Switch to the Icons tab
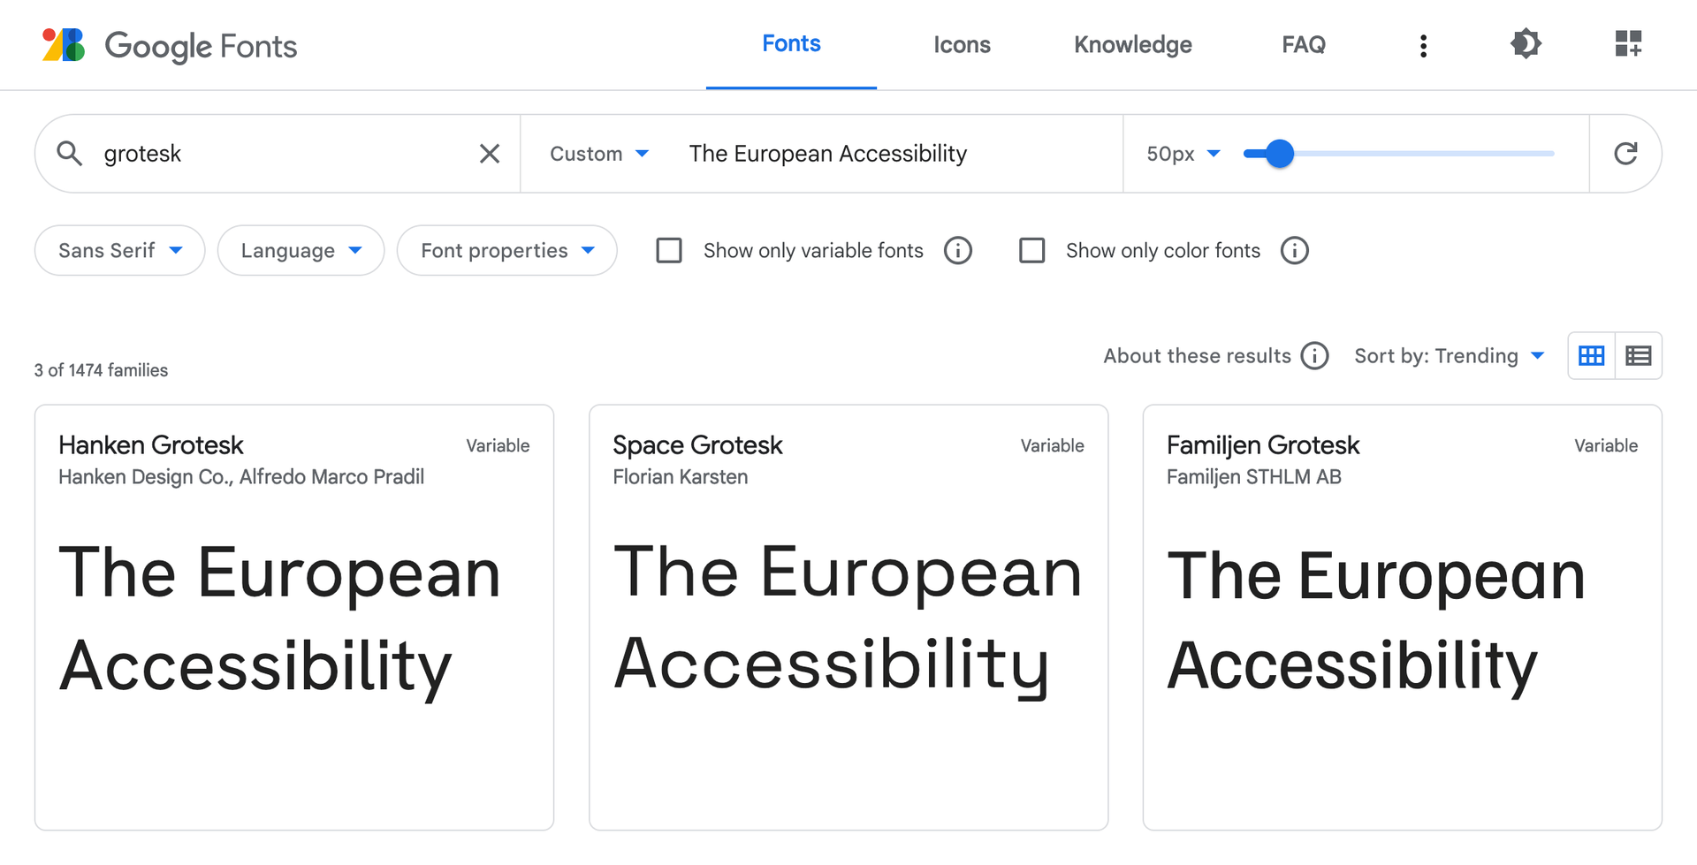Image resolution: width=1697 pixels, height=865 pixels. pos(962,44)
